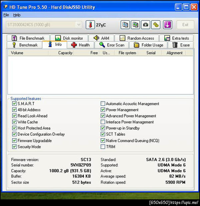
Task: Maximize the HD Tune Pro window
Action: click(186, 7)
